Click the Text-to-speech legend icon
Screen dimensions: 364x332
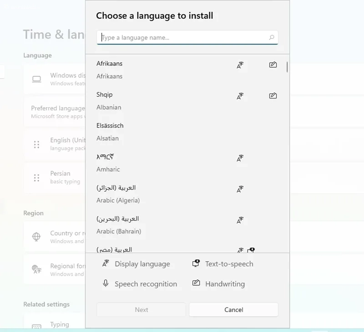tap(196, 263)
